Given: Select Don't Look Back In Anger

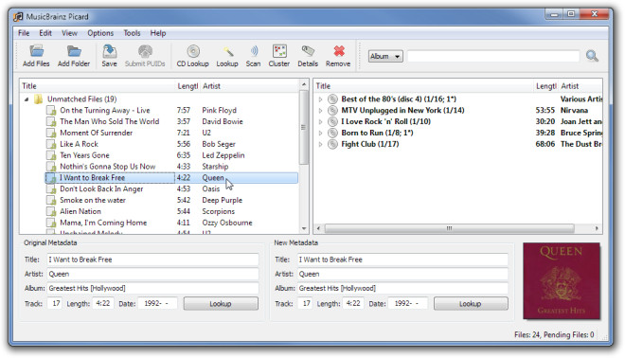Looking at the screenshot, I should pyautogui.click(x=101, y=189).
